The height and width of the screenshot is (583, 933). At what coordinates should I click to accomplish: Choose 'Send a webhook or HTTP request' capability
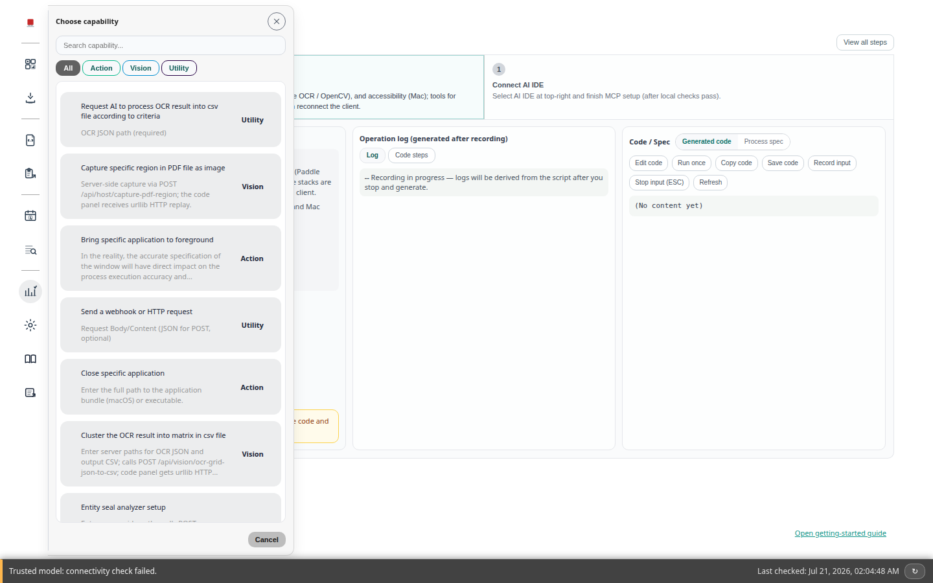[170, 325]
